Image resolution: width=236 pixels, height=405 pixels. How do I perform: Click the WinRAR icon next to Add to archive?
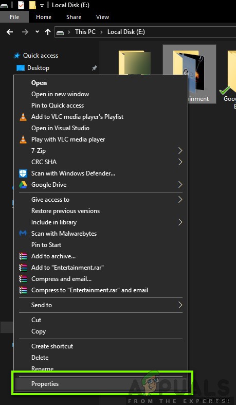pyautogui.click(x=23, y=256)
